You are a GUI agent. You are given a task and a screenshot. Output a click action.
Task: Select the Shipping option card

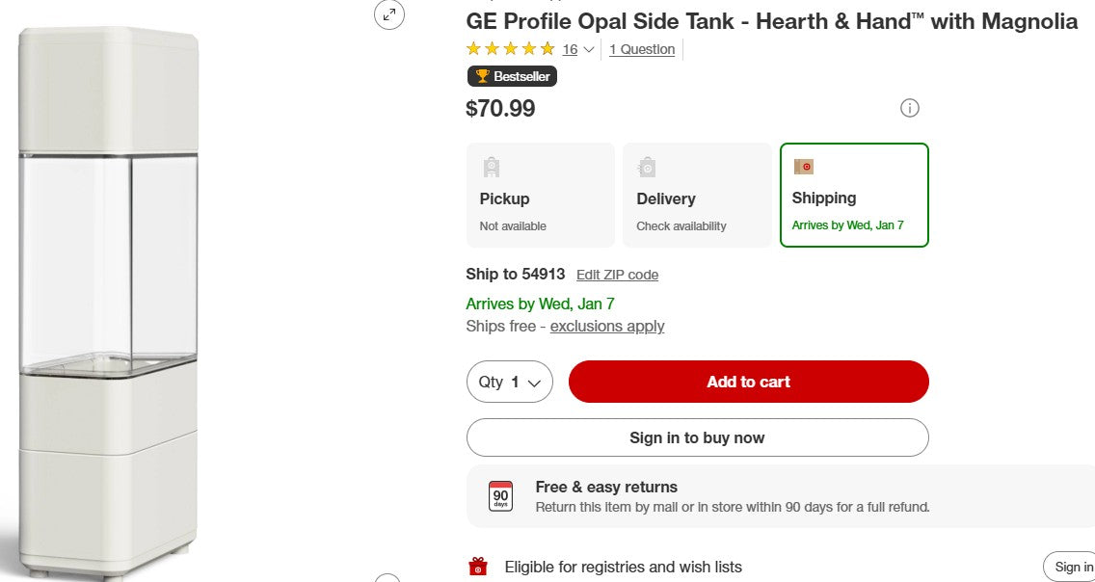point(854,195)
